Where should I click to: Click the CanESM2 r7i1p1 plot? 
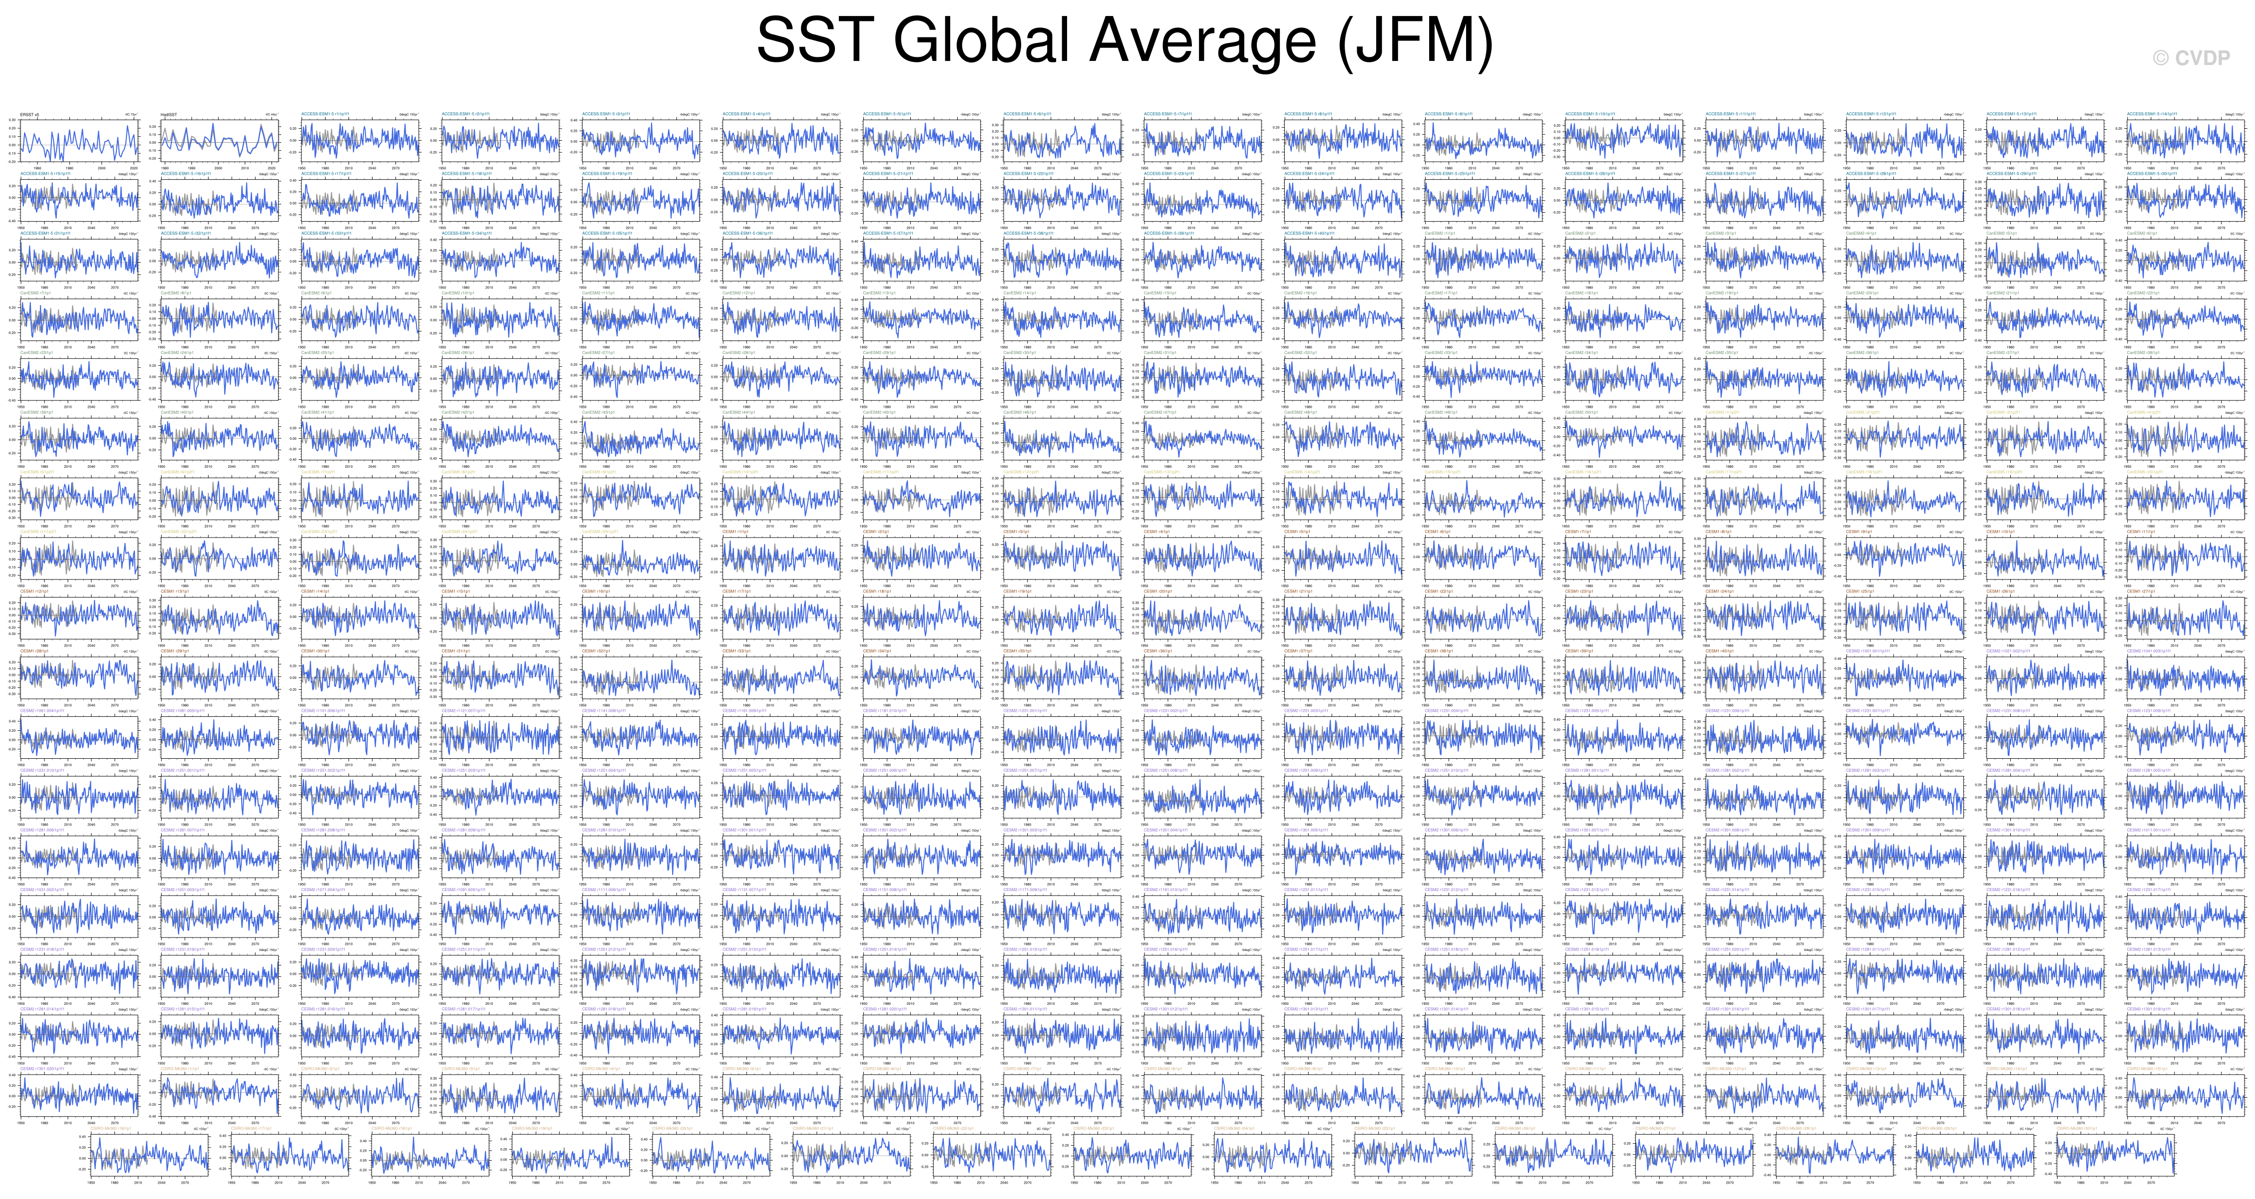click(79, 318)
